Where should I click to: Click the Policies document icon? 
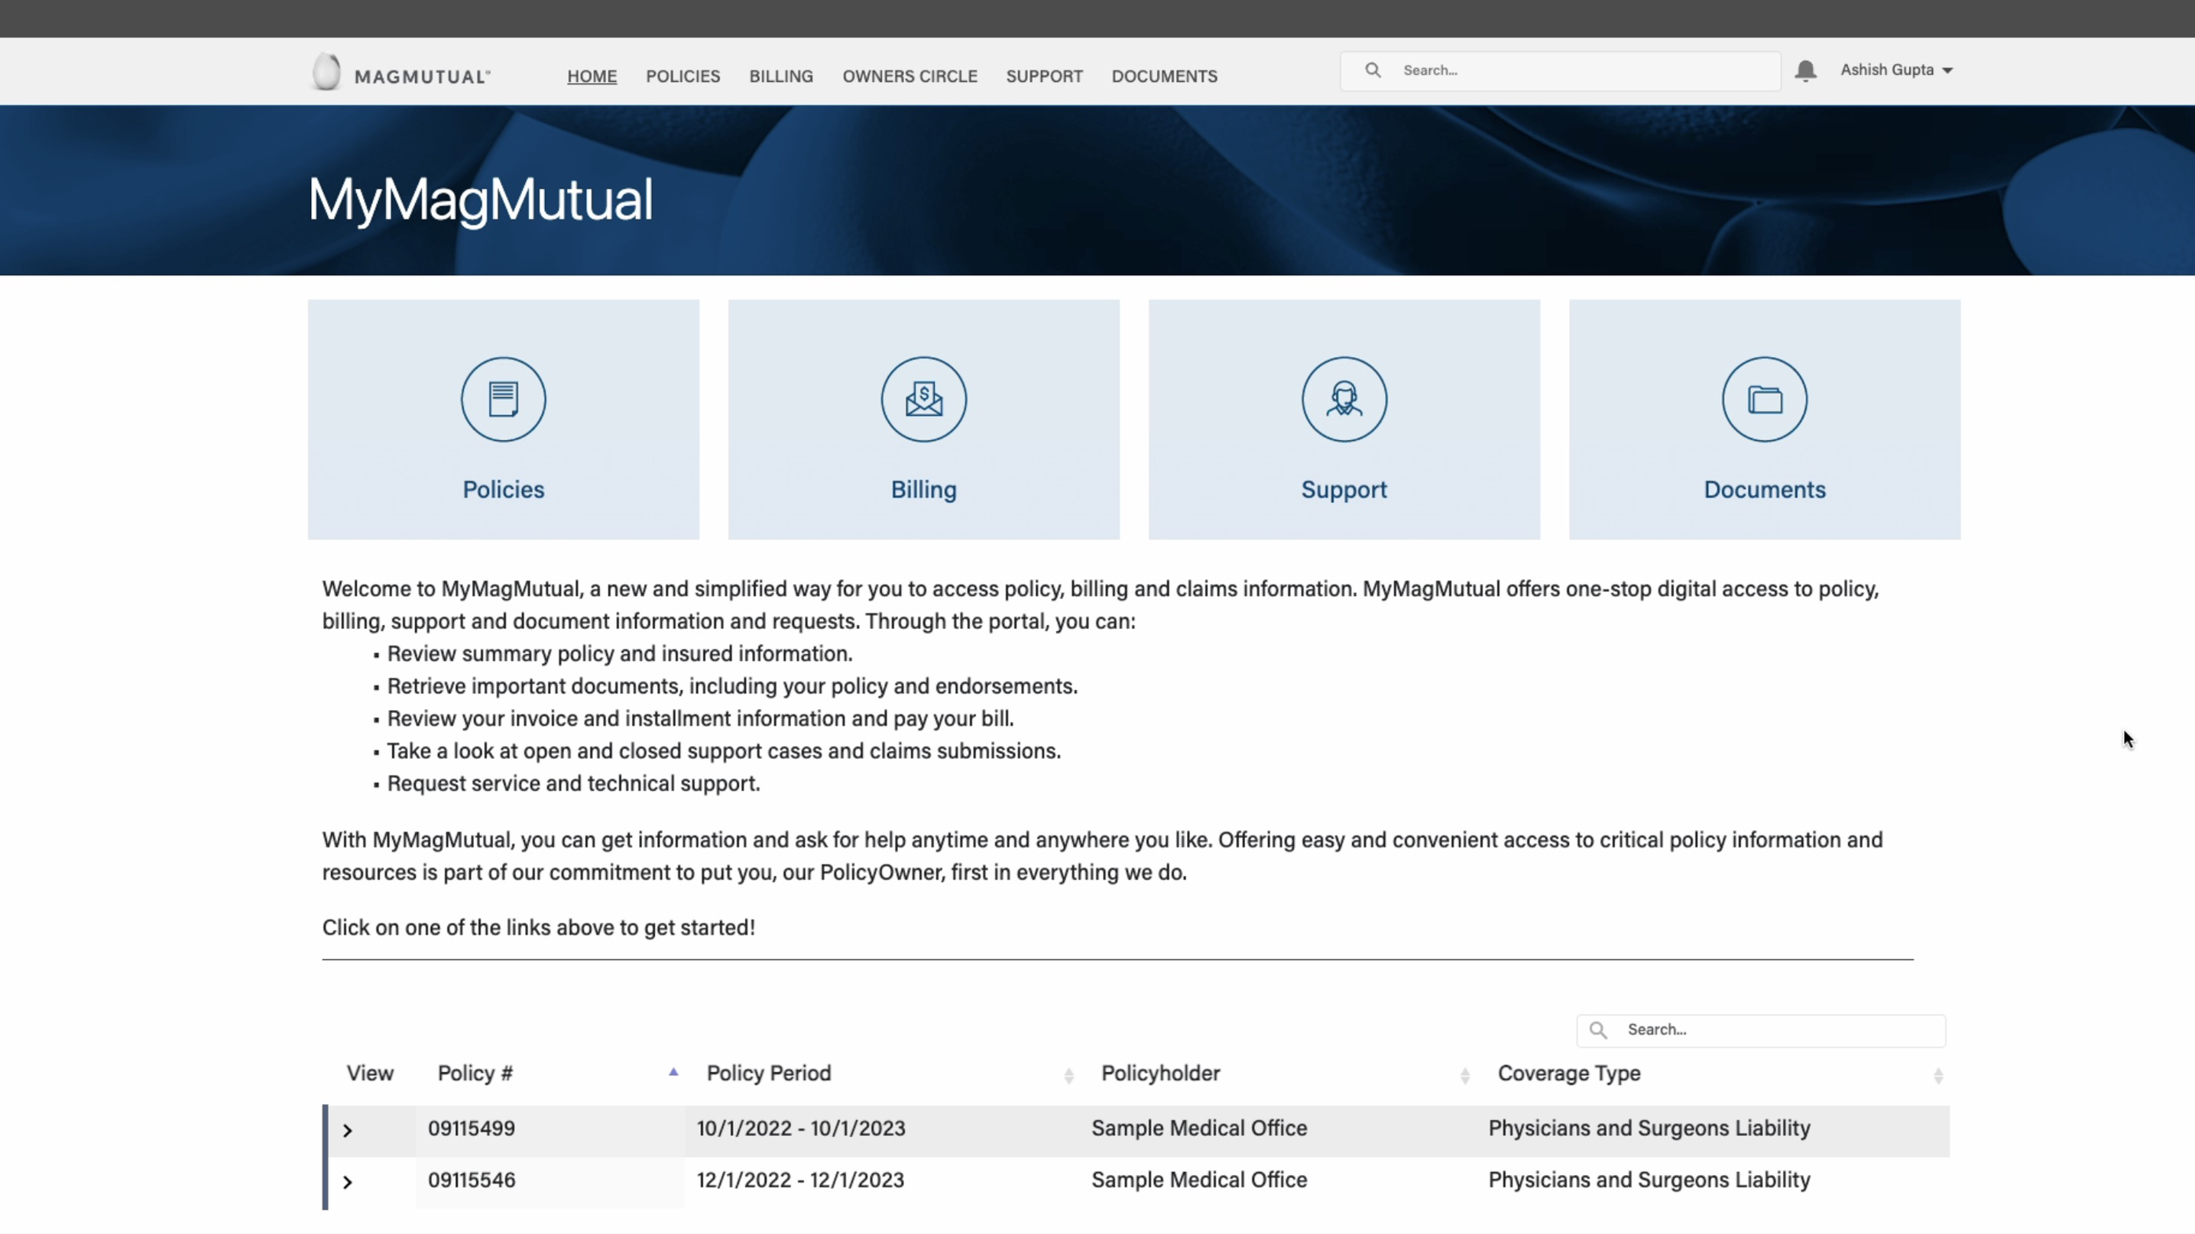(503, 399)
